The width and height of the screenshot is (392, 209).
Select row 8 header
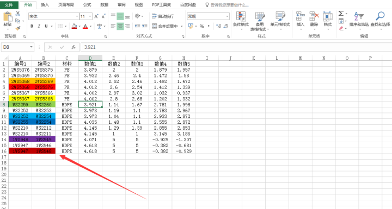click(4, 105)
